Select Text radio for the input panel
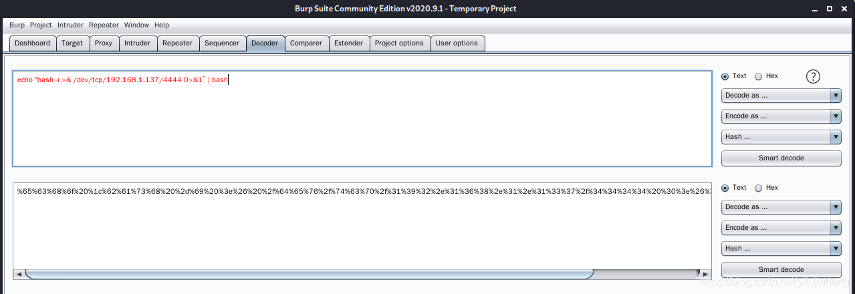The height and width of the screenshot is (294, 855). 725,76
